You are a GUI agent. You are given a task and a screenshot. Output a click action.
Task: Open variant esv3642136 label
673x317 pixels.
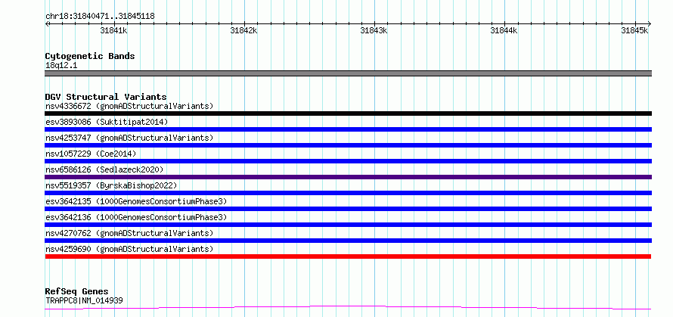coord(136,217)
